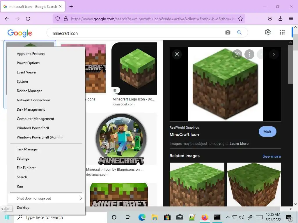Close the image preview panel with X
Image resolution: width=298 pixels, height=223 pixels.
[x=177, y=54]
